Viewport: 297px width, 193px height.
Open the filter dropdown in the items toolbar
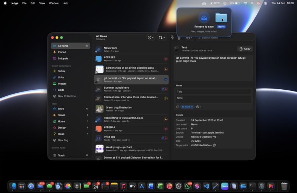pyautogui.click(x=151, y=38)
